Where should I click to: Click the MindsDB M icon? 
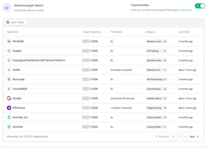click(x=9, y=41)
